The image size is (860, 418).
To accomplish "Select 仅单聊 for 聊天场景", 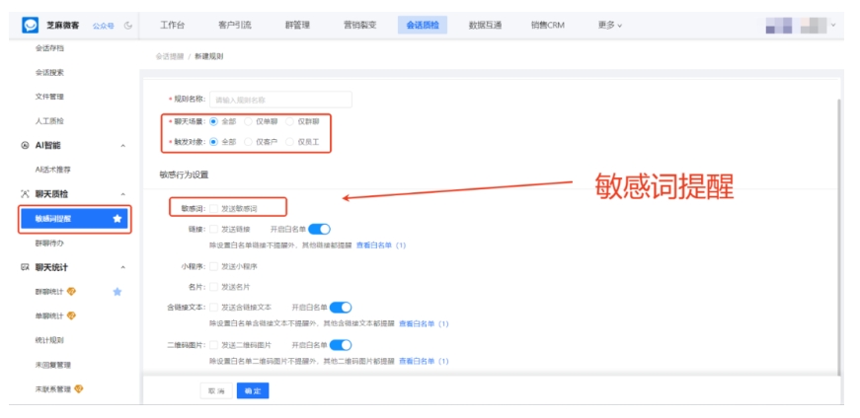I will coord(248,121).
